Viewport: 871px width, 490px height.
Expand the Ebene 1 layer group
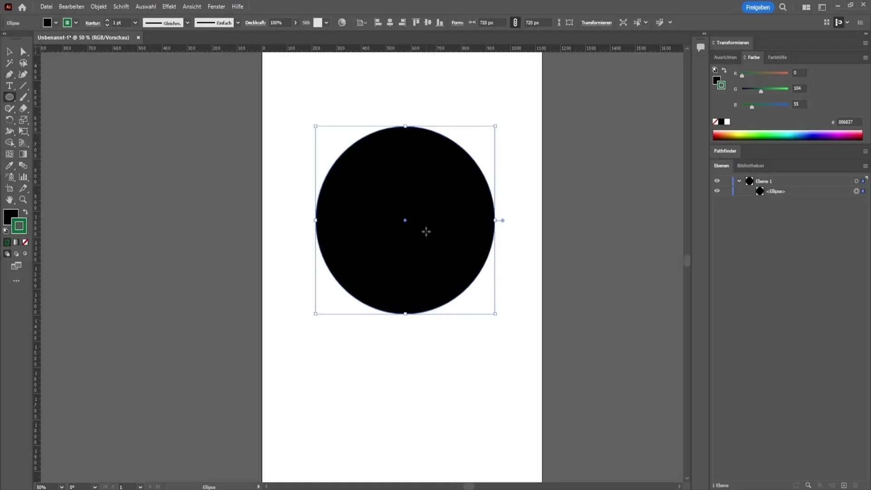pyautogui.click(x=739, y=181)
